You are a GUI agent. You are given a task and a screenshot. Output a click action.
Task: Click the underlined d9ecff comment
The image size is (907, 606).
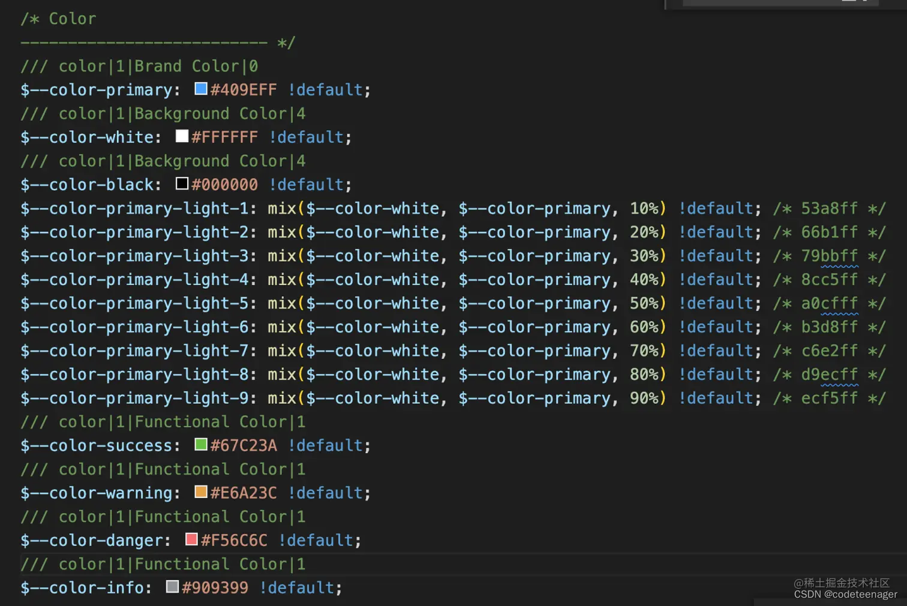tap(830, 375)
